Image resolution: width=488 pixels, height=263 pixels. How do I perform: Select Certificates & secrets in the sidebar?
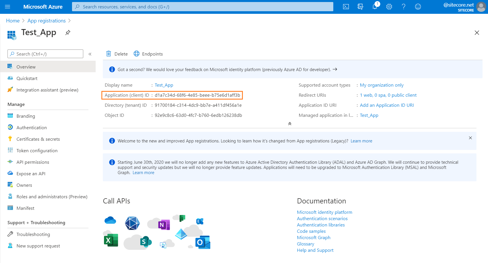click(38, 139)
